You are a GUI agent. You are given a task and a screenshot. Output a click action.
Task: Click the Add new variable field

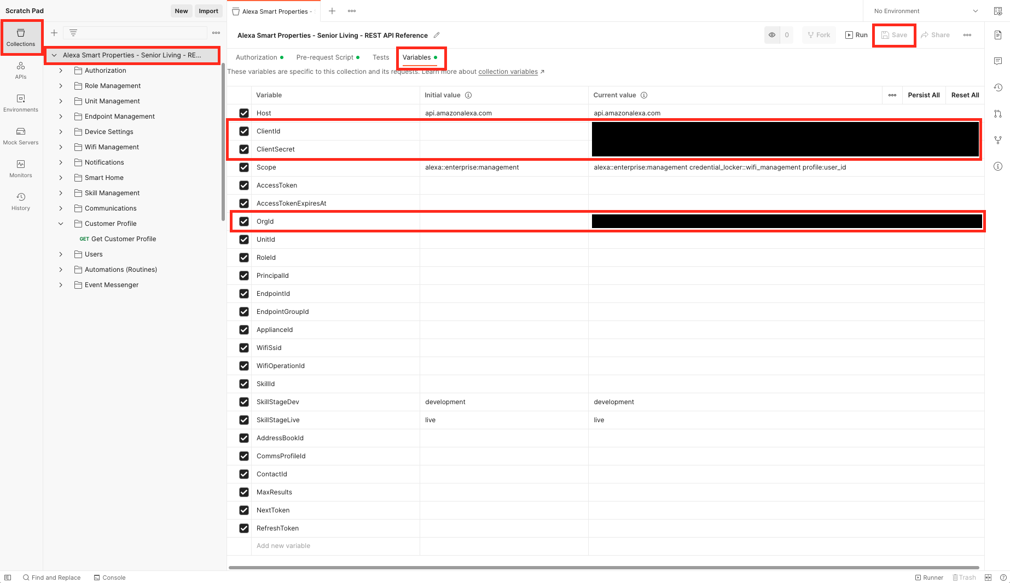(335, 546)
